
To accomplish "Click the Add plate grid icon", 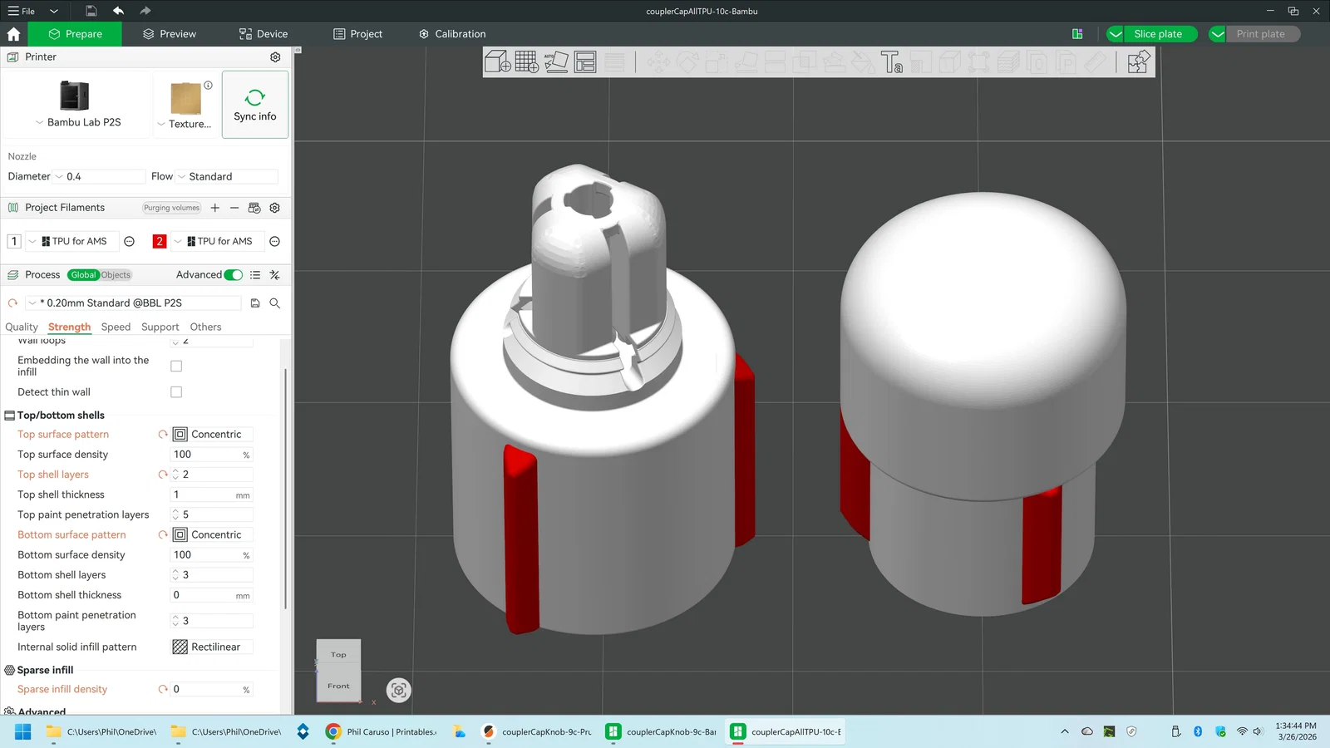I will coord(527,62).
